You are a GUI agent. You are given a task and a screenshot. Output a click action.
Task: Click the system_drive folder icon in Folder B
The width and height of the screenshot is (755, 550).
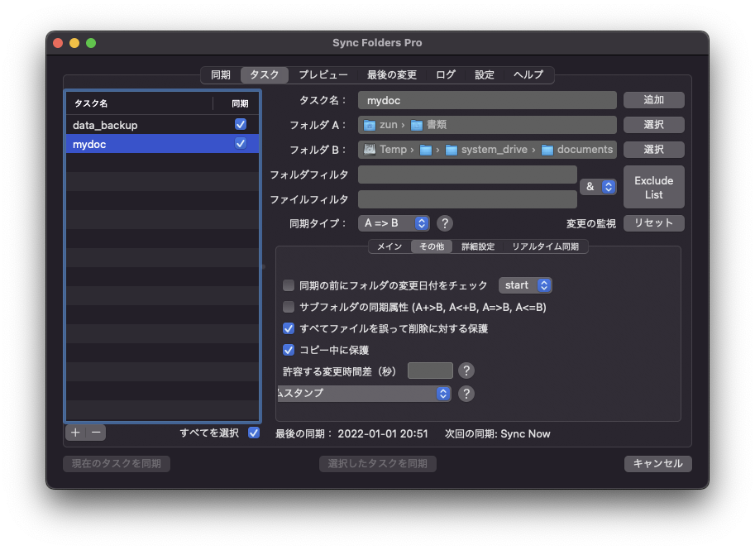click(x=452, y=150)
